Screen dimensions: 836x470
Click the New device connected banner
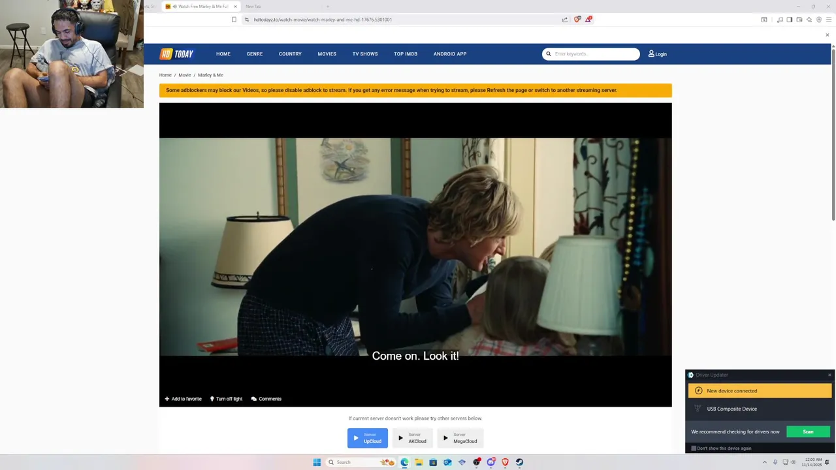click(x=760, y=391)
